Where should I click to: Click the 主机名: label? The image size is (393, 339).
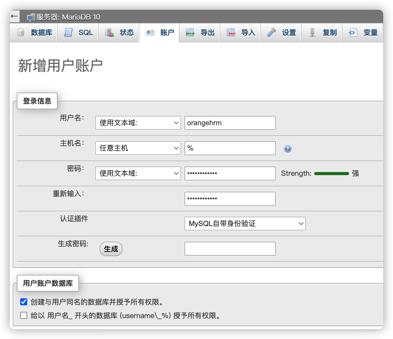click(x=72, y=143)
